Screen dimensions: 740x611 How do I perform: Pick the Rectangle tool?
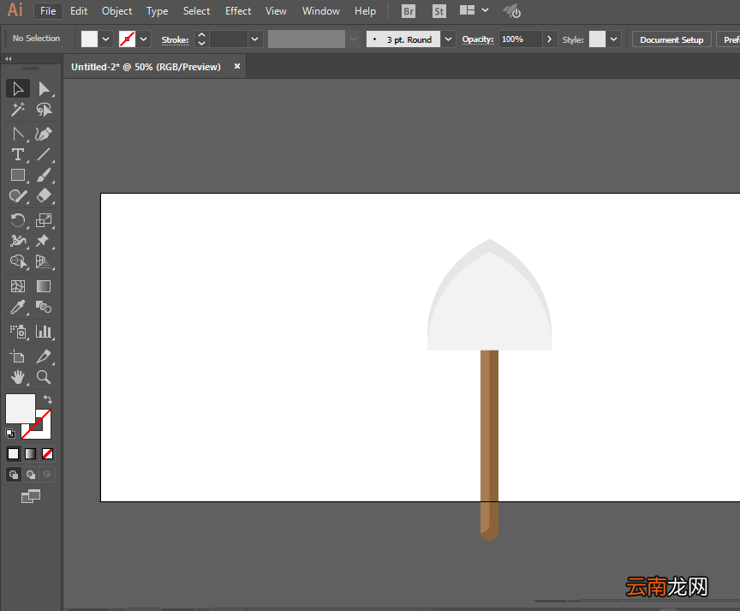(x=18, y=175)
